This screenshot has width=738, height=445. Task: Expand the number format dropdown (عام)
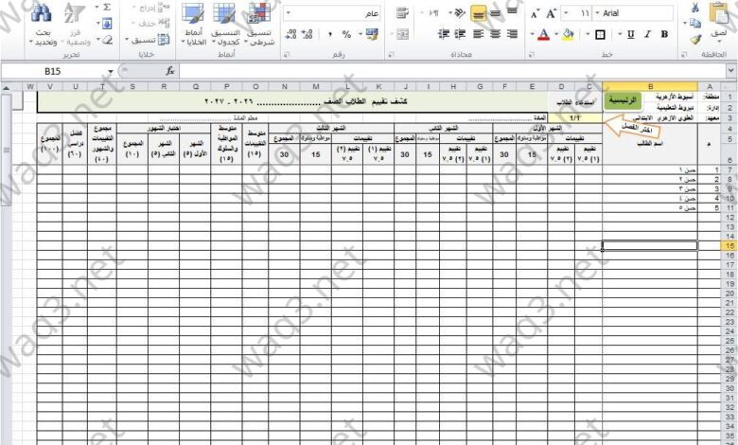tap(288, 13)
